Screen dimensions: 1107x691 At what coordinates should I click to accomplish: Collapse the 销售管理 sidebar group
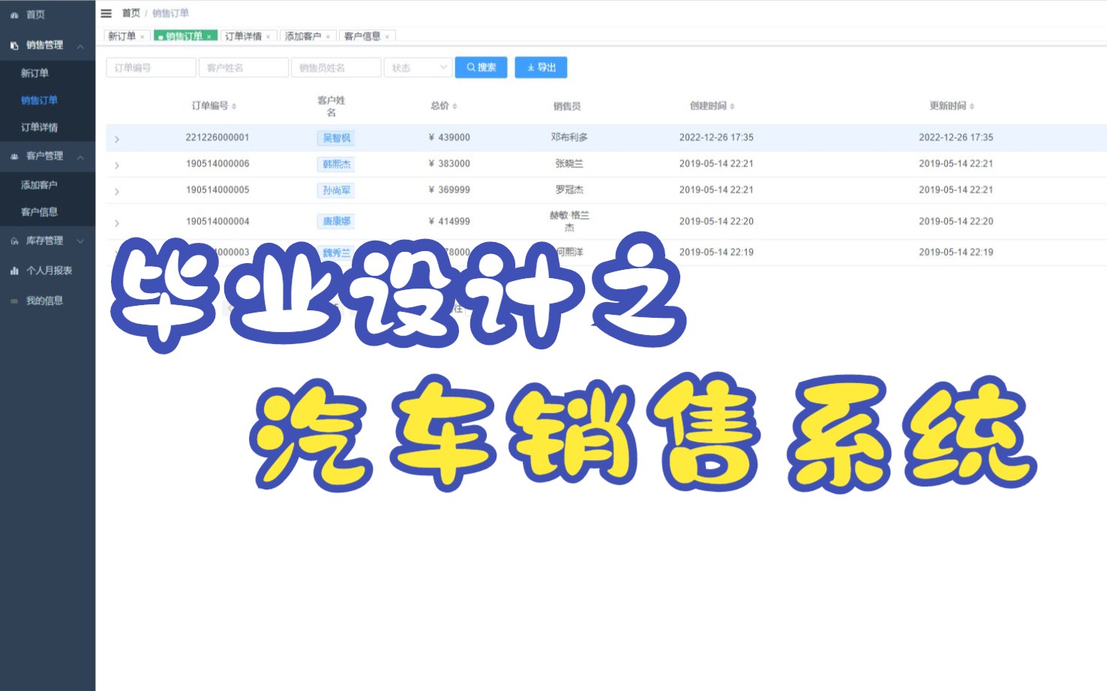pyautogui.click(x=80, y=46)
